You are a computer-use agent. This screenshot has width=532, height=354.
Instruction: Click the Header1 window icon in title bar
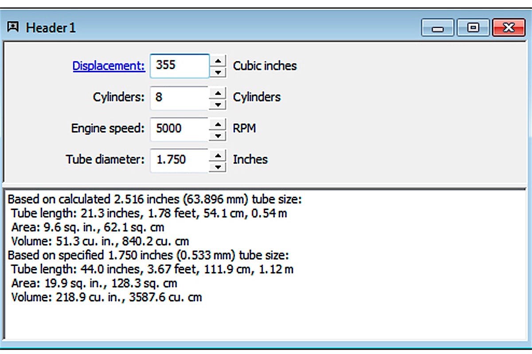coord(13,27)
